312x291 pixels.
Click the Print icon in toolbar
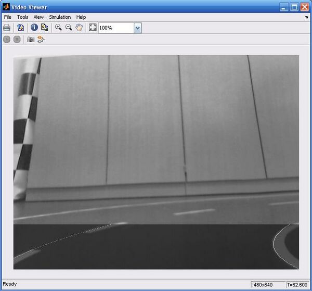point(7,28)
